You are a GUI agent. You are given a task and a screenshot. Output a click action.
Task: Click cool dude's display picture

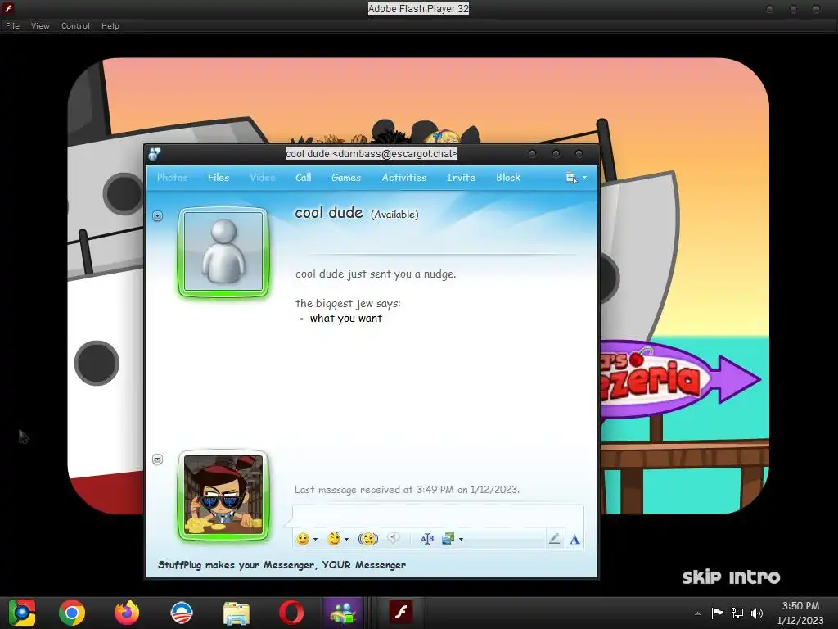point(223,252)
